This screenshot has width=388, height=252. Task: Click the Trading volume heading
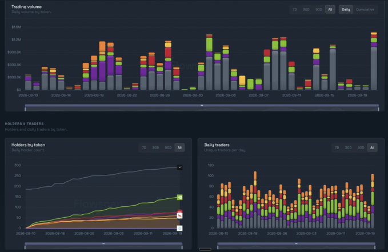(26, 7)
